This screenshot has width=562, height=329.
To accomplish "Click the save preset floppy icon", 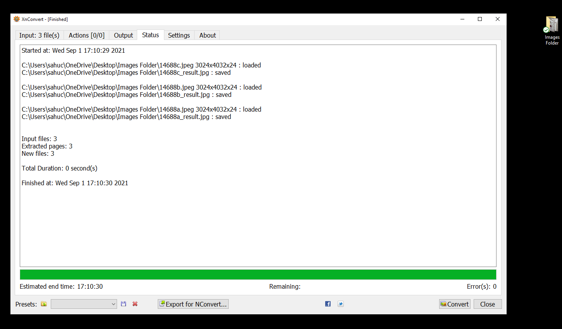I will tap(124, 304).
